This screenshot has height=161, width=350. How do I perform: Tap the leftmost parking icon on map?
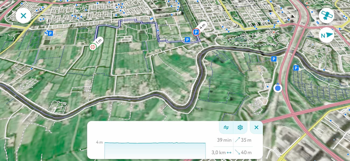pos(50,33)
